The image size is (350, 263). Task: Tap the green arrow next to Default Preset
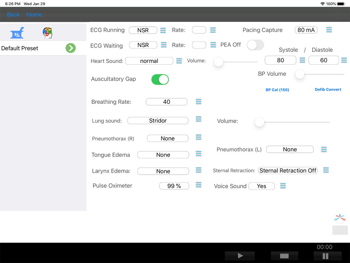71,48
